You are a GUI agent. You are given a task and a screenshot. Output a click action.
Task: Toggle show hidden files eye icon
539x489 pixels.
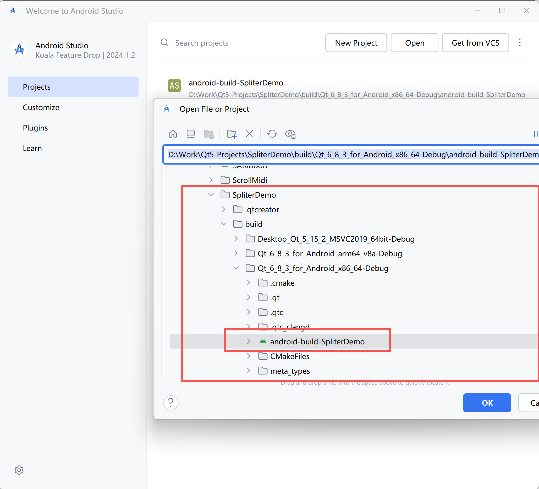290,134
